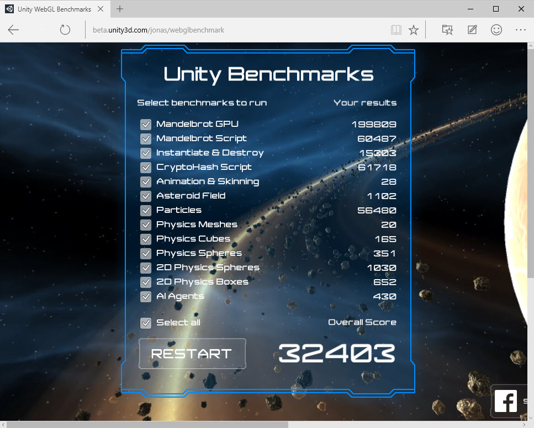
Task: Maximize the browser window
Action: (496, 9)
